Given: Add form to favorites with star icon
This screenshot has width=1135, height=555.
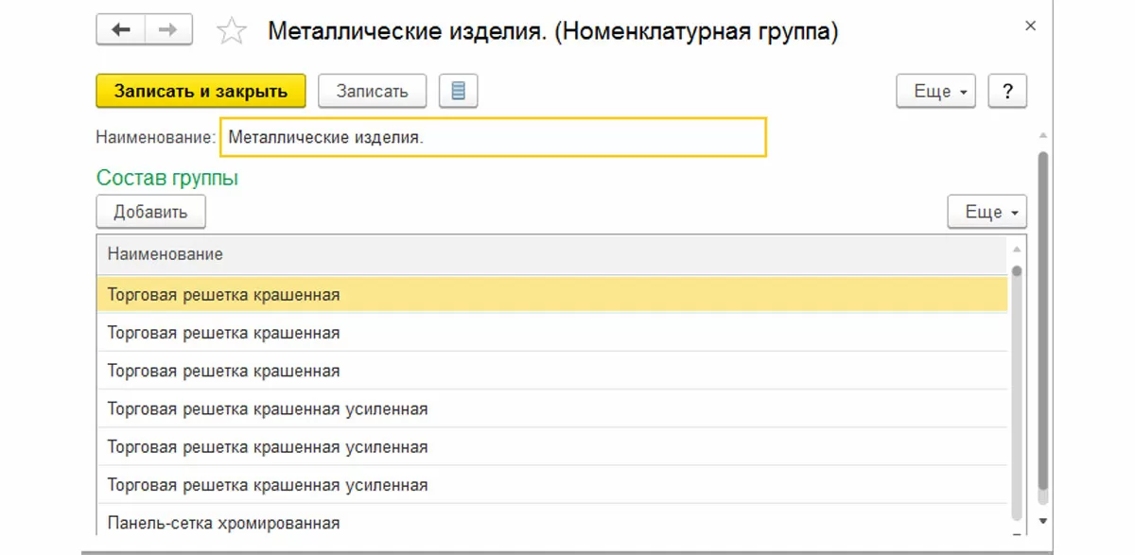Looking at the screenshot, I should tap(231, 32).
